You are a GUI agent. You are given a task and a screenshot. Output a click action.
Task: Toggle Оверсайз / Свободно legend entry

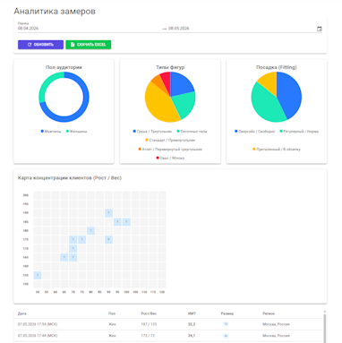point(254,132)
